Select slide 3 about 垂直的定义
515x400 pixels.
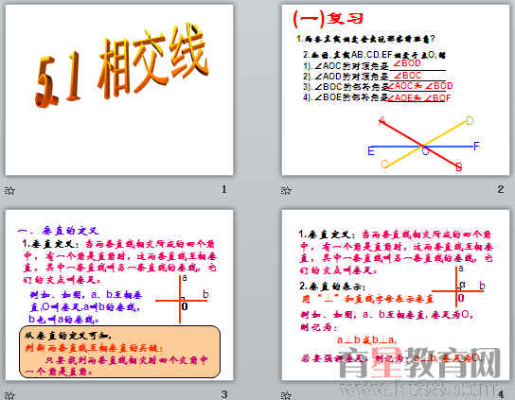[119, 295]
